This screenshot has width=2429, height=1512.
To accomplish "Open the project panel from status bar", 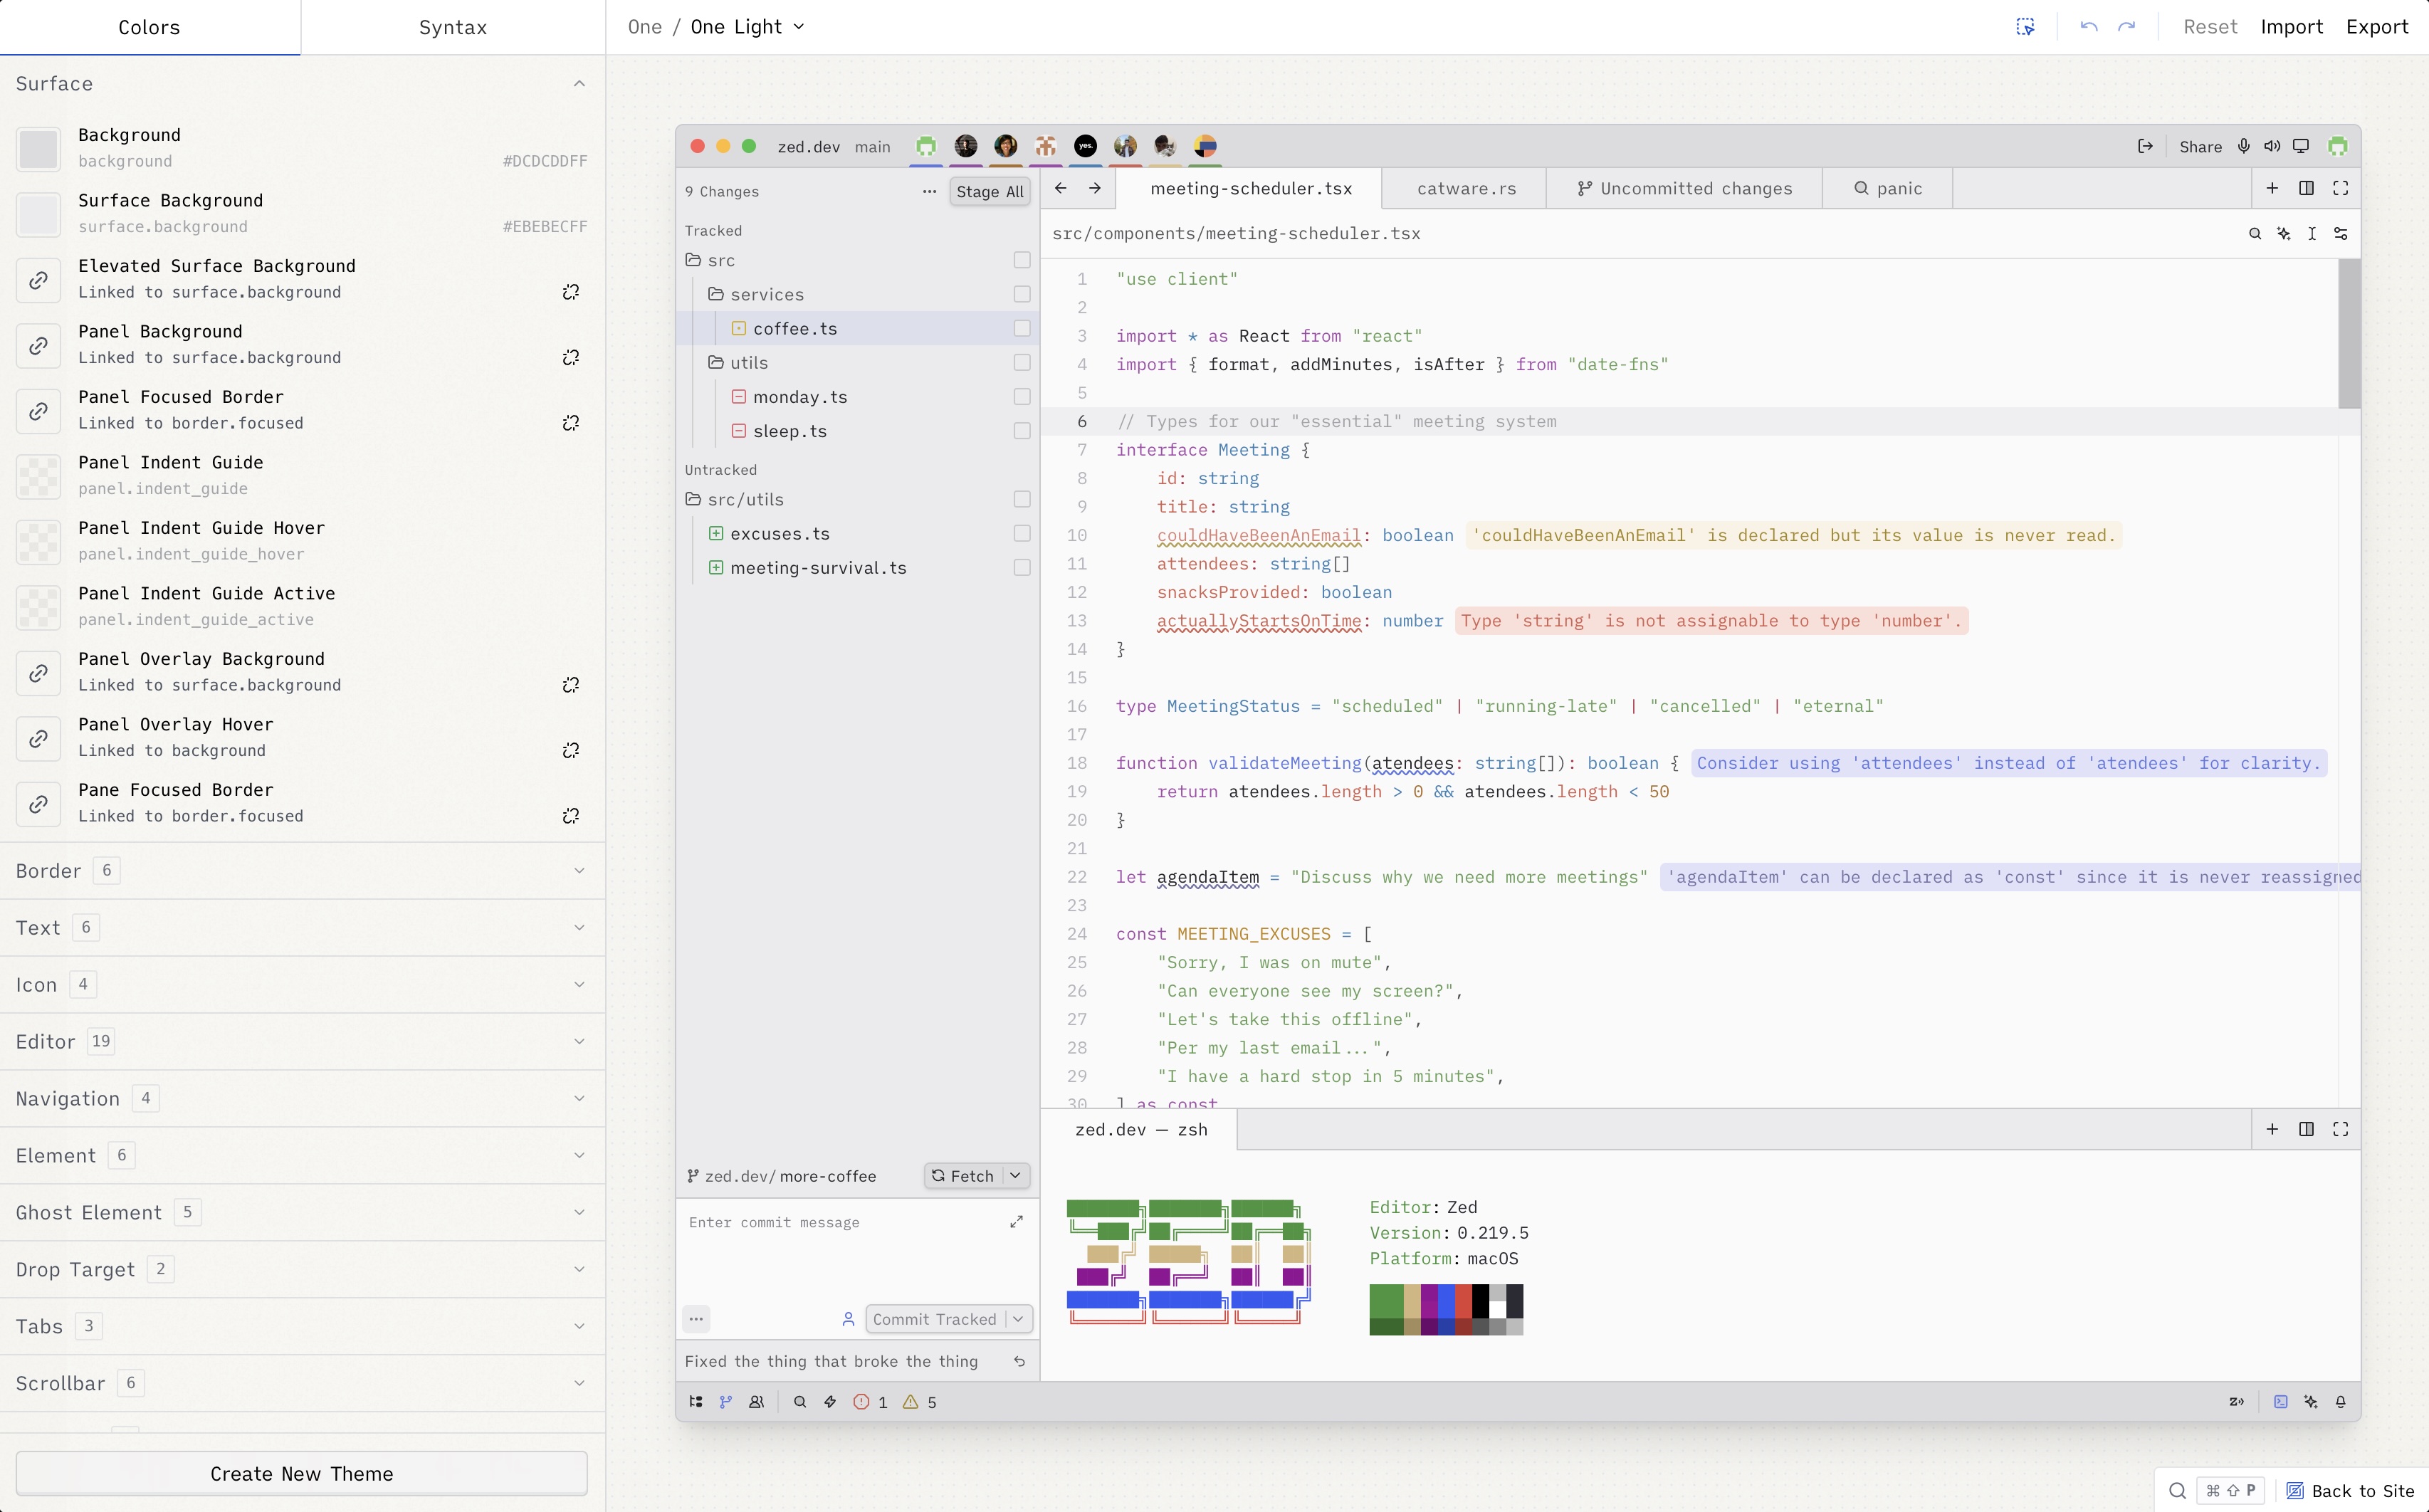I will (696, 1401).
